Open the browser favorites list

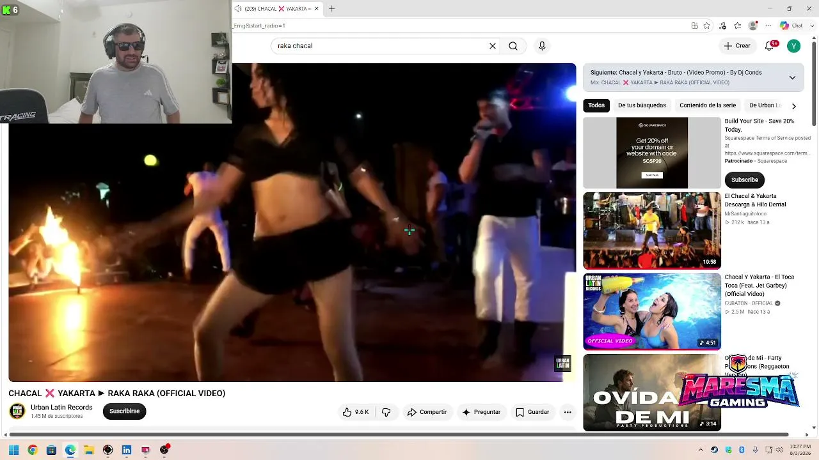(738, 26)
